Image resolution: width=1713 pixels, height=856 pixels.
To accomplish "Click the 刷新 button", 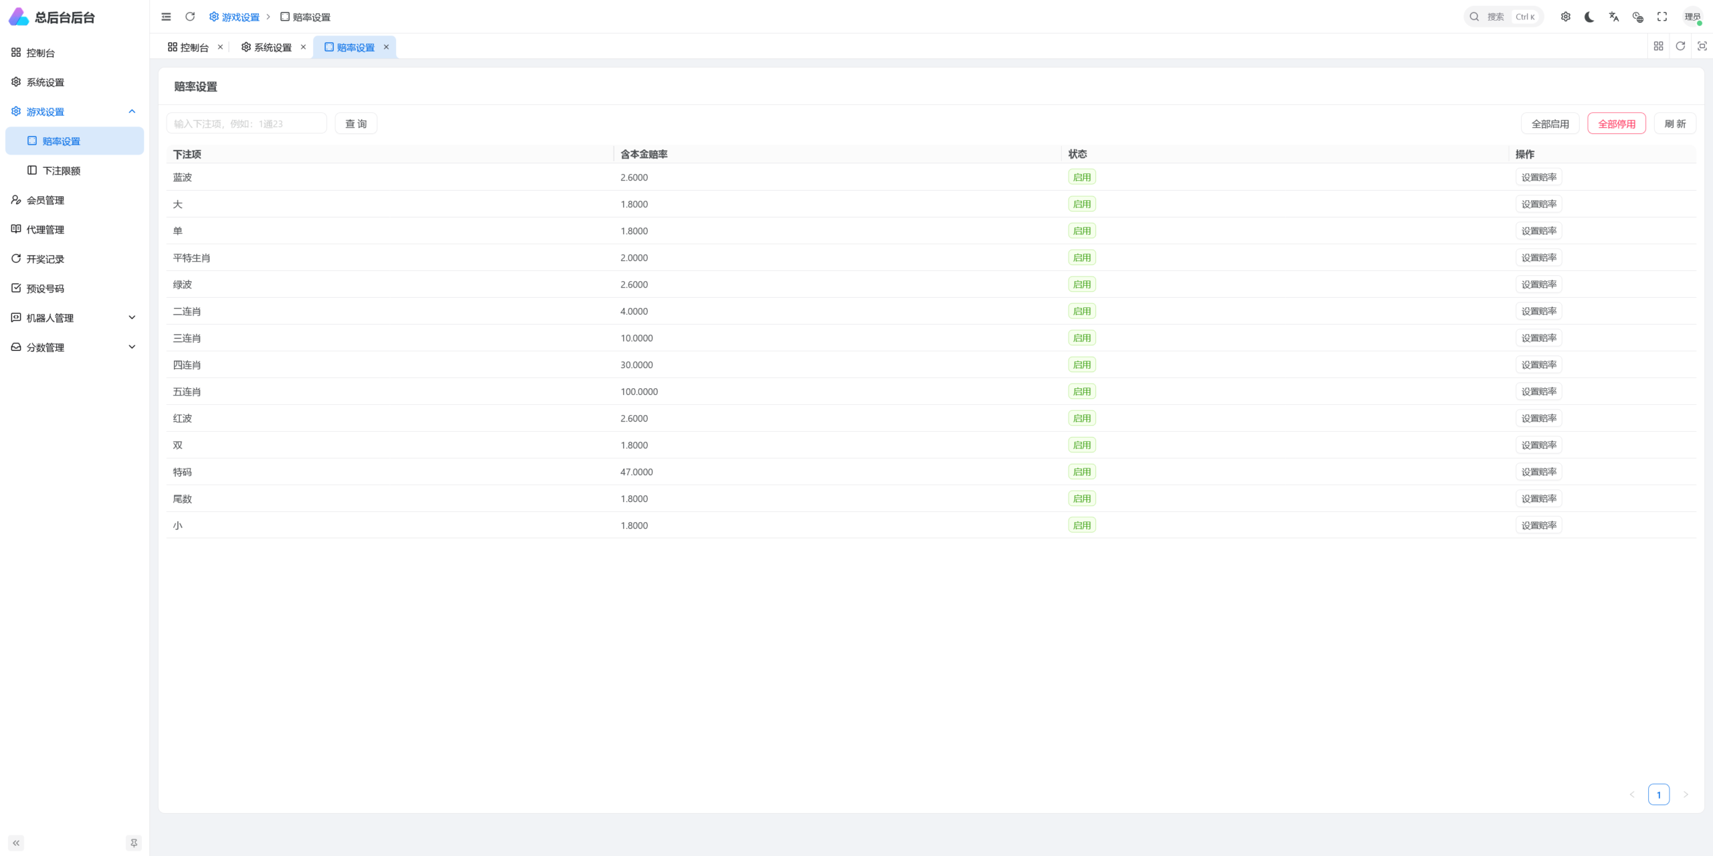I will (1675, 124).
